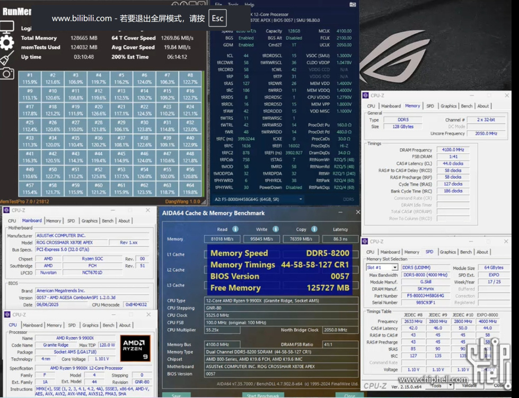This screenshot has height=398, width=519.
Task: Click memtest cell #55 at 102.0%
Action: (x=167, y=173)
